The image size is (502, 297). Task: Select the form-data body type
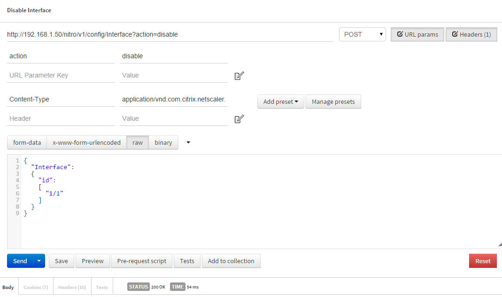(27, 142)
